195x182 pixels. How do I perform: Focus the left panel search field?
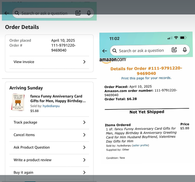tap(53, 13)
